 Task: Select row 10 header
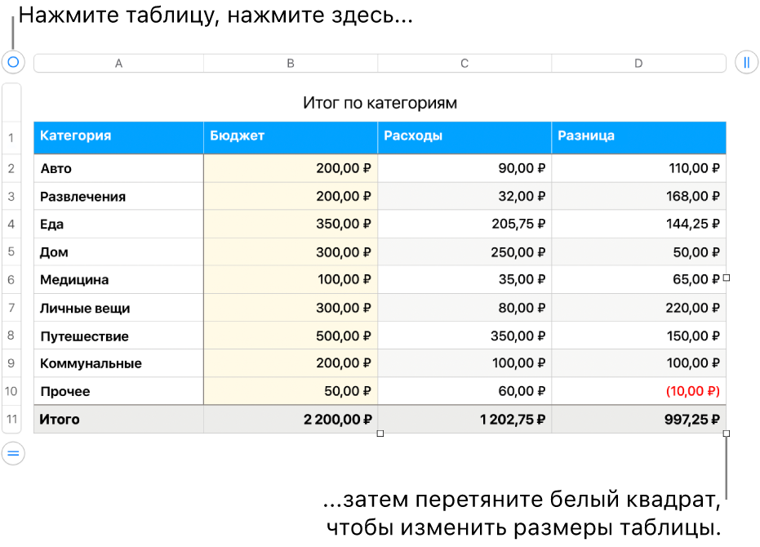[11, 391]
